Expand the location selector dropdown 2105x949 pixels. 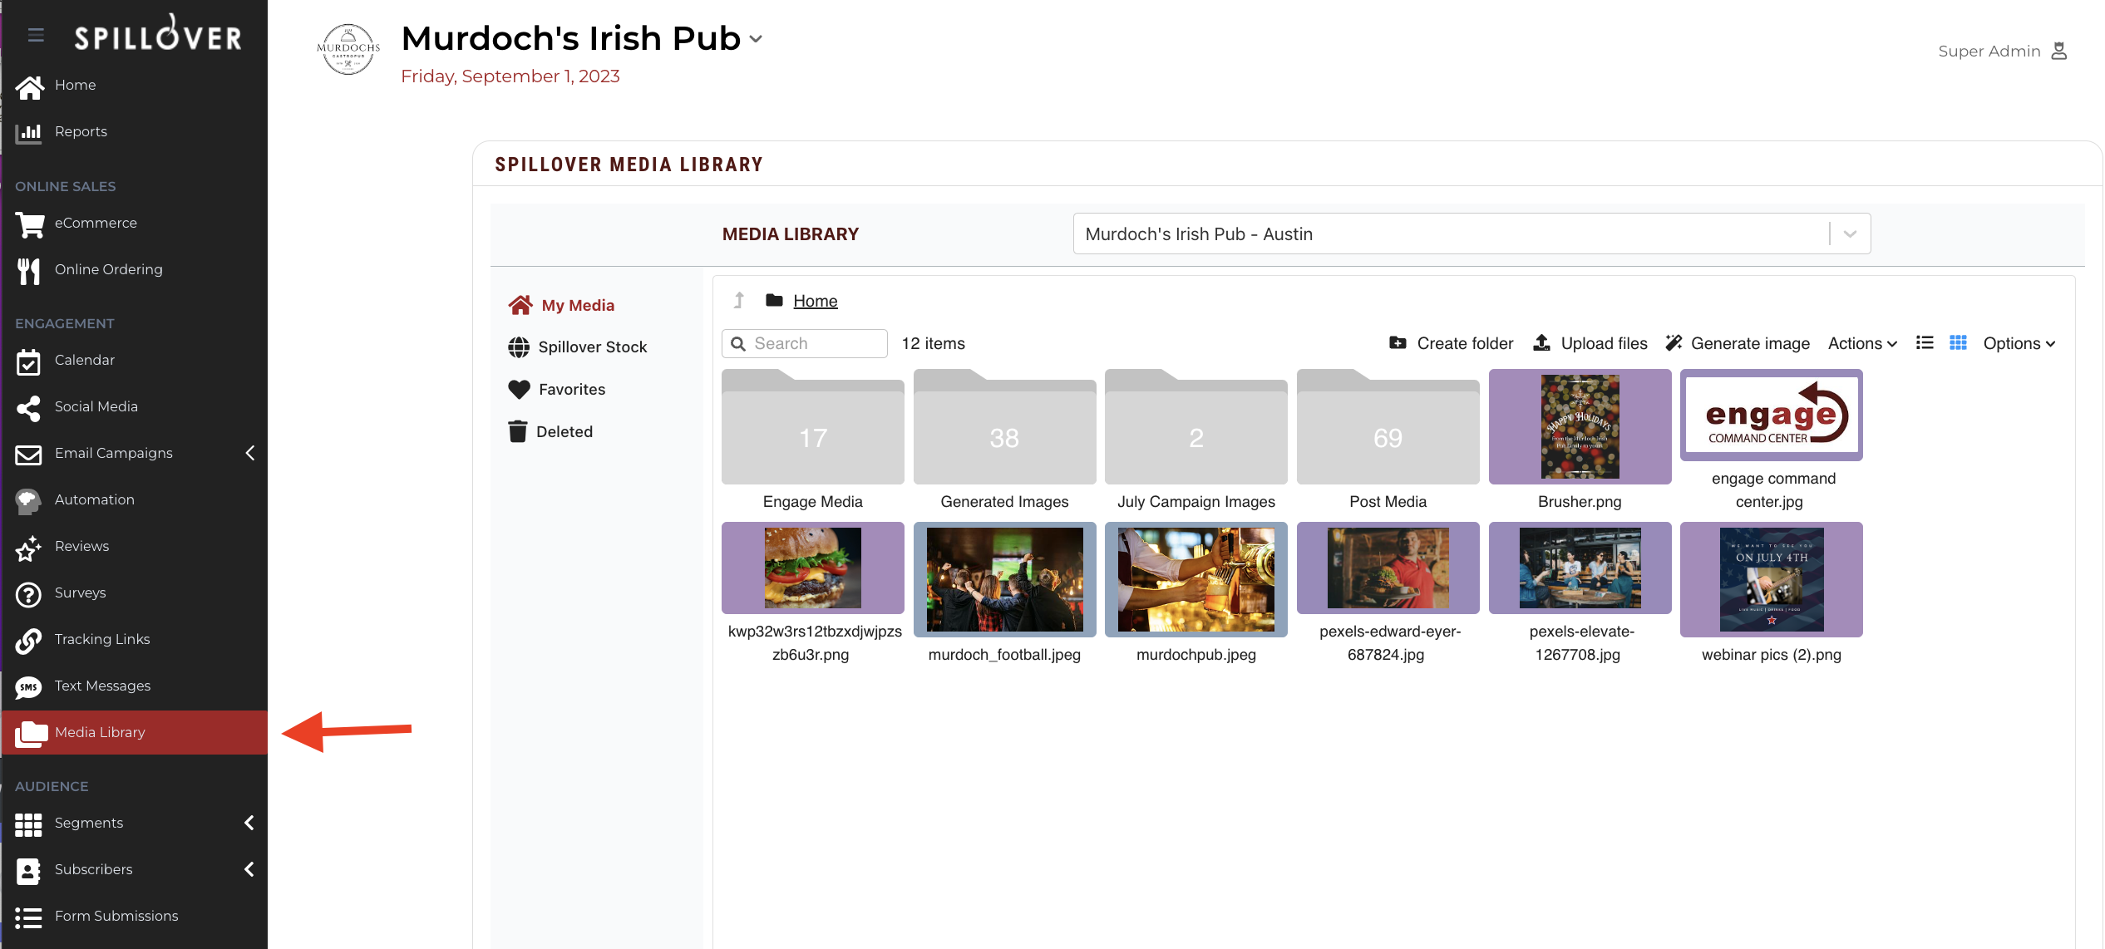click(1850, 234)
